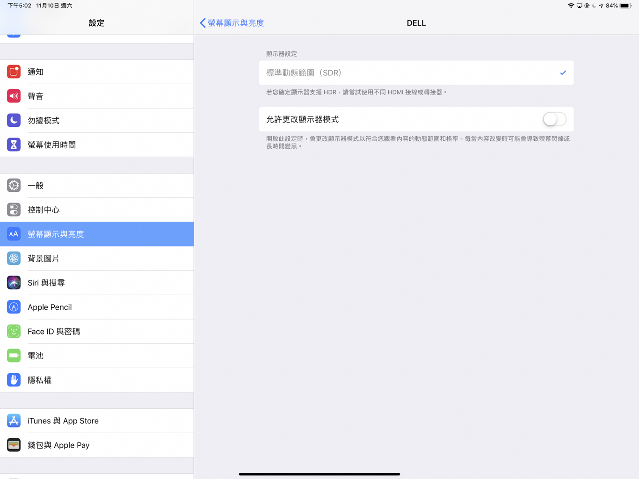The width and height of the screenshot is (639, 479).
Task: Tap the iTunes 與 App Store icon
Action: tap(14, 421)
